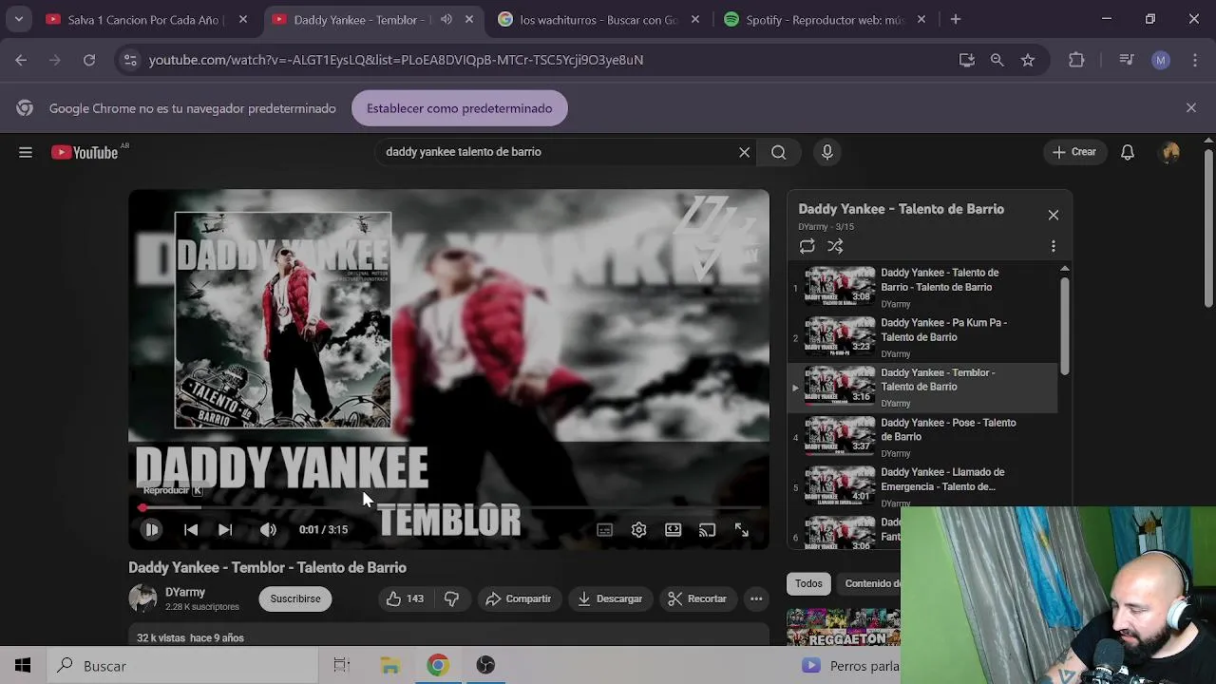Open page zoom control in address bar
This screenshot has width=1216, height=684.
997,60
